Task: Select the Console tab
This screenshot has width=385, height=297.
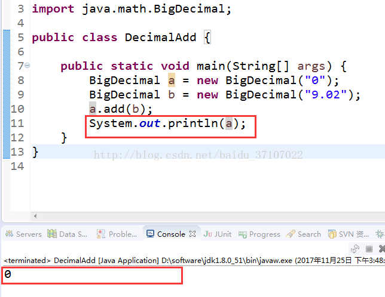Action: pyautogui.click(x=171, y=234)
